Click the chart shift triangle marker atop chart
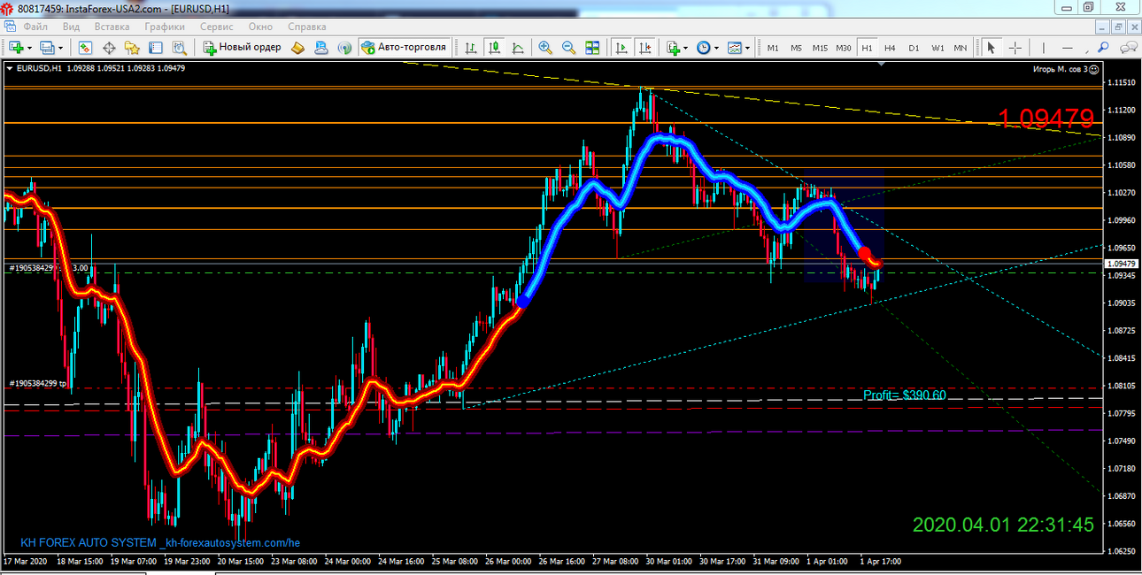1142x575 pixels. (882, 64)
